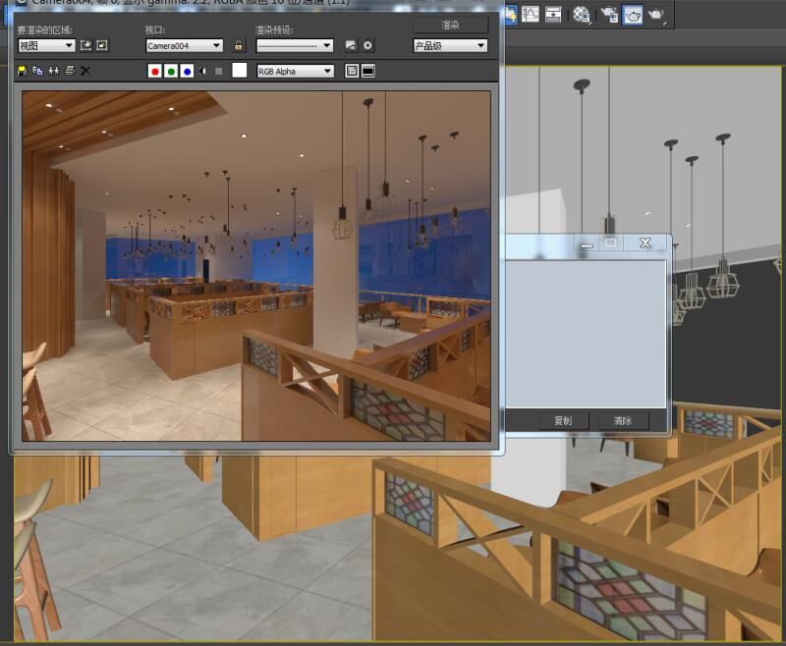Screen dimensions: 786x646
Task: Click the highlighted Rendered Frame Window teapot
Action: tap(633, 15)
